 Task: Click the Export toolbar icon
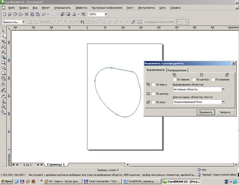(x=68, y=14)
